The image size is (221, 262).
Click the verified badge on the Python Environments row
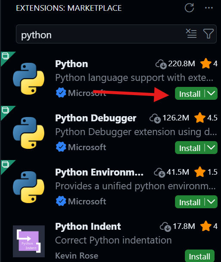61,201
